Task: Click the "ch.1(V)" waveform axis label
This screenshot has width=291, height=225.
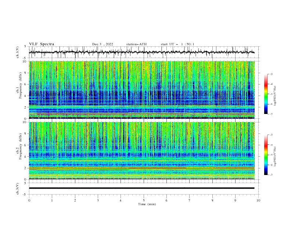Action: click(x=18, y=52)
